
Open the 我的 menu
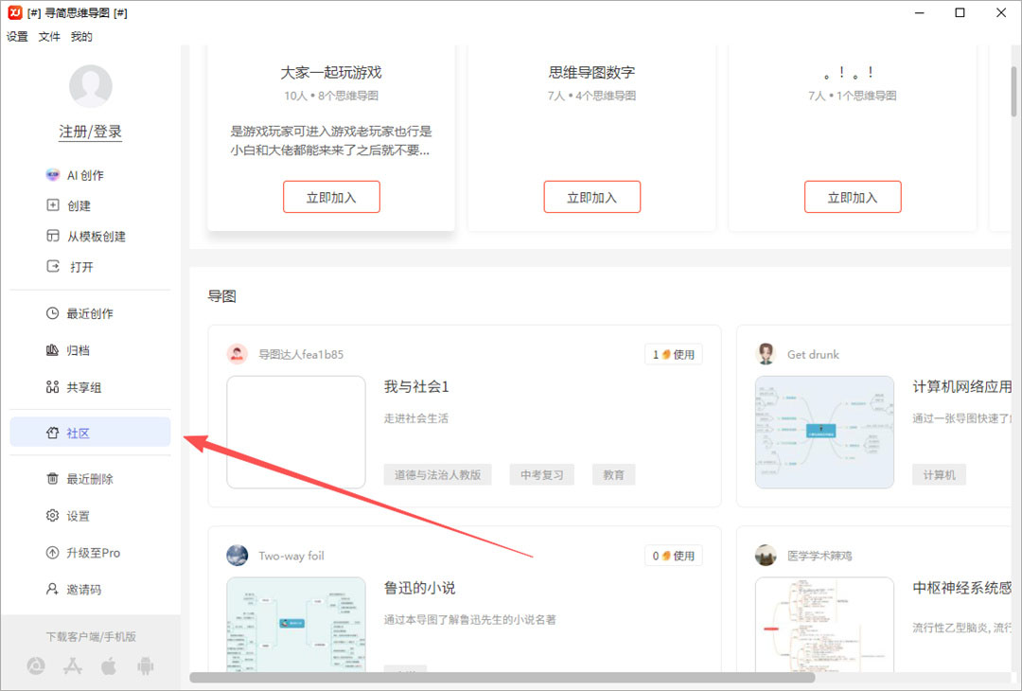(81, 37)
